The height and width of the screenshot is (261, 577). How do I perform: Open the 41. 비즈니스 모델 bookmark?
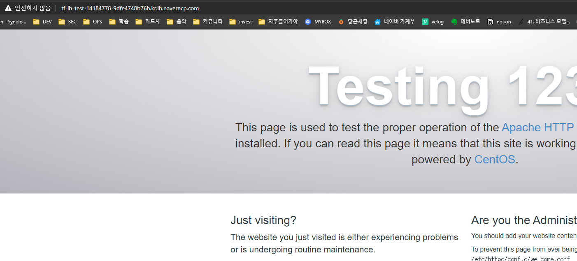click(x=544, y=22)
